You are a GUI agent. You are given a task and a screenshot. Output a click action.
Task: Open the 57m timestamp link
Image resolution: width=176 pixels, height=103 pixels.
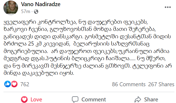tap(25, 11)
